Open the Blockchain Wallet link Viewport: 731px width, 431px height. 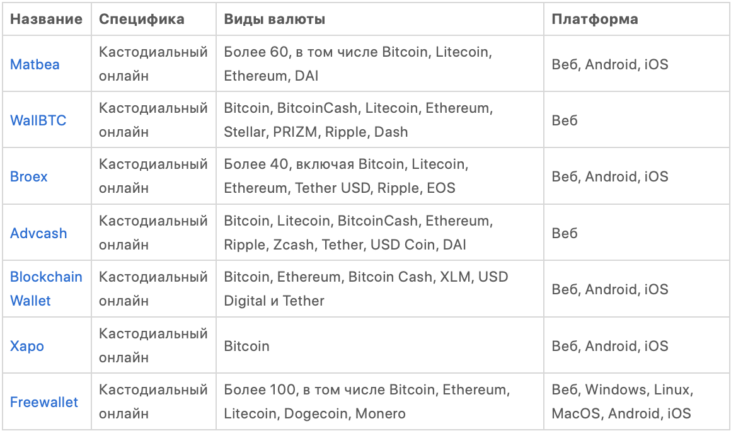[x=46, y=289]
